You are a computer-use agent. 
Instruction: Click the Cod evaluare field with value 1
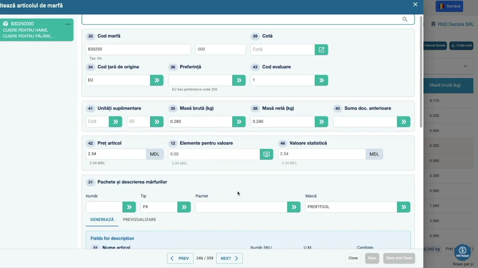click(283, 80)
